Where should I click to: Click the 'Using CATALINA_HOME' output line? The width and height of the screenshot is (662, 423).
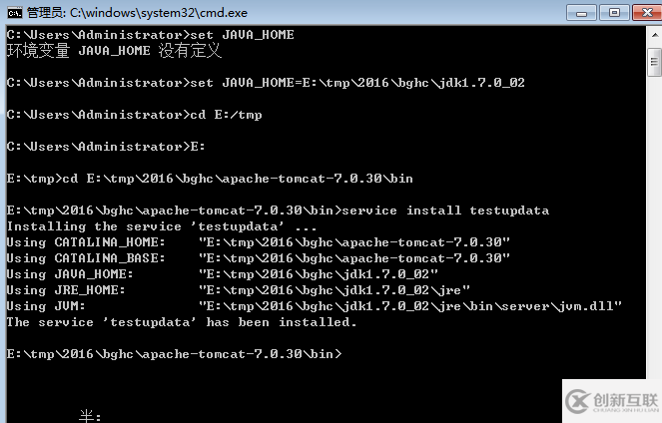(x=259, y=242)
